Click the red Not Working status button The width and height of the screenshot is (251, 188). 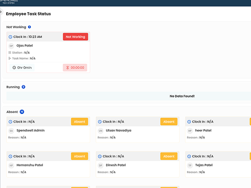coord(76,37)
